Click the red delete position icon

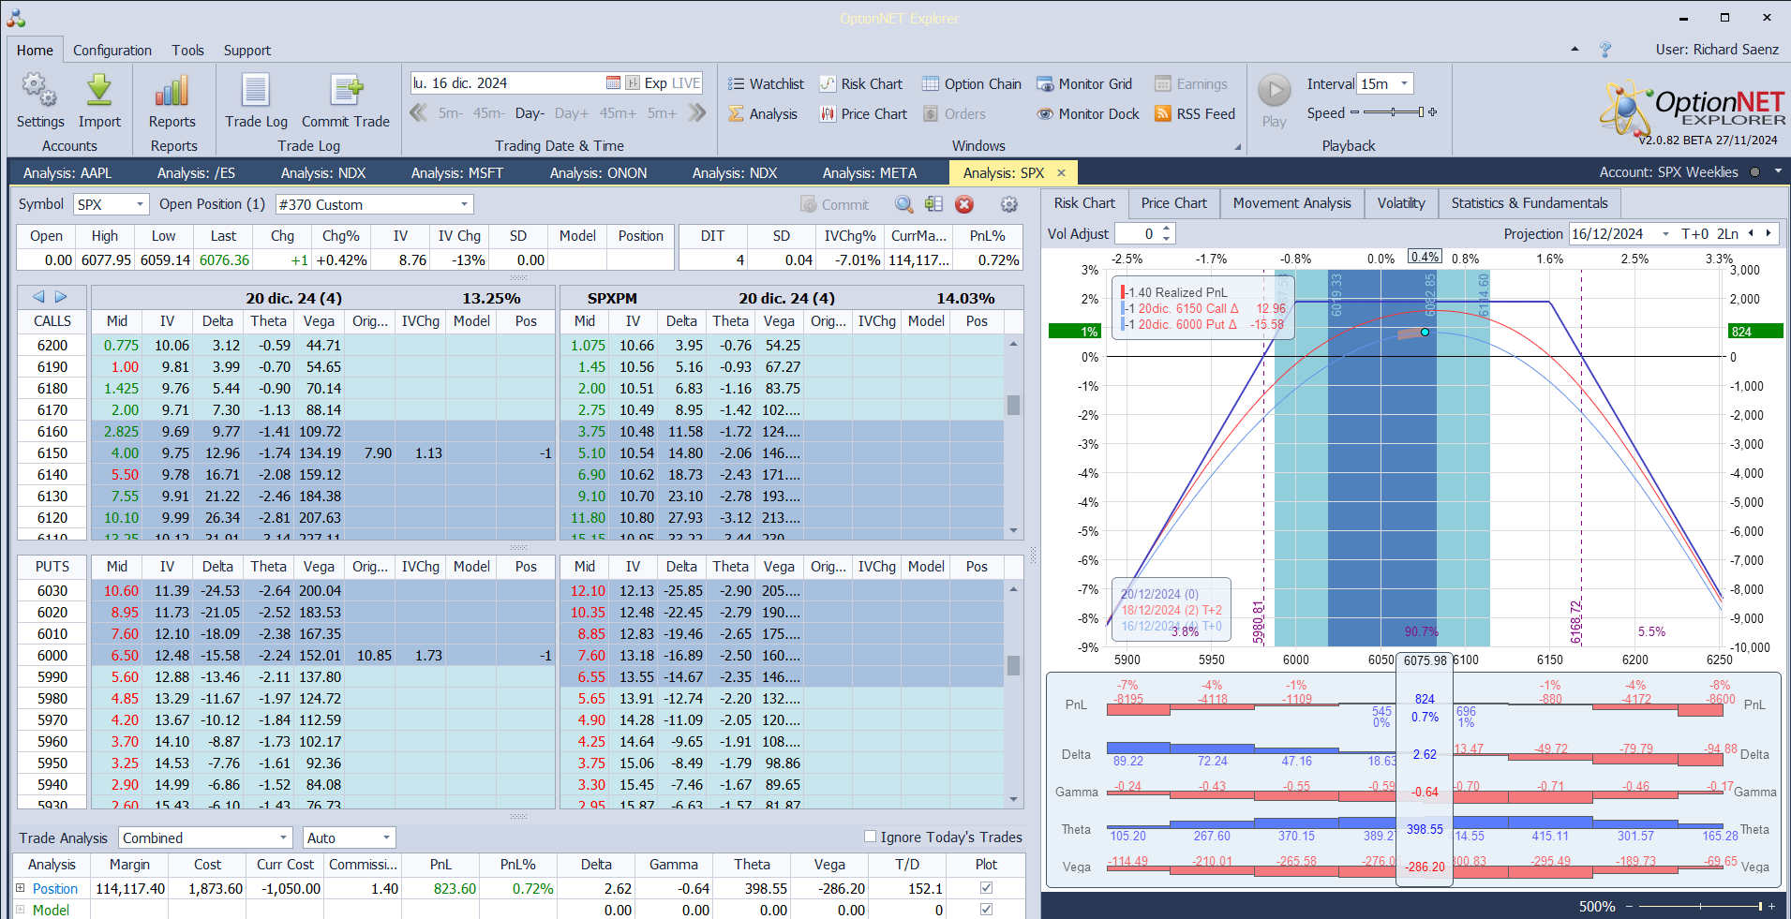964,205
